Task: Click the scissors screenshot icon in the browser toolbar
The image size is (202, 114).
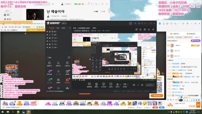Action: tap(167, 24)
